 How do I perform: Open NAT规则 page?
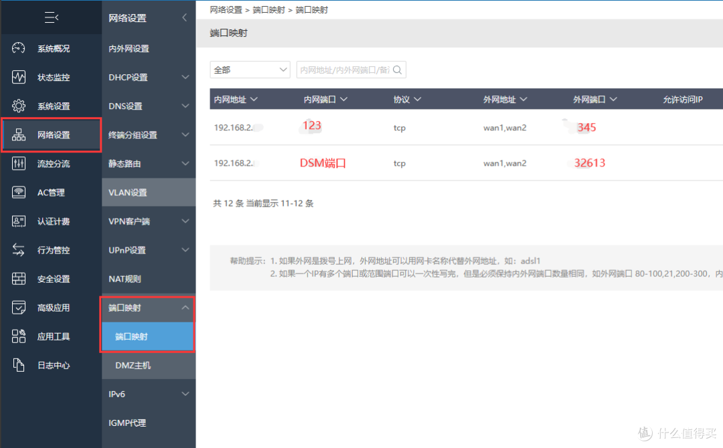[125, 279]
